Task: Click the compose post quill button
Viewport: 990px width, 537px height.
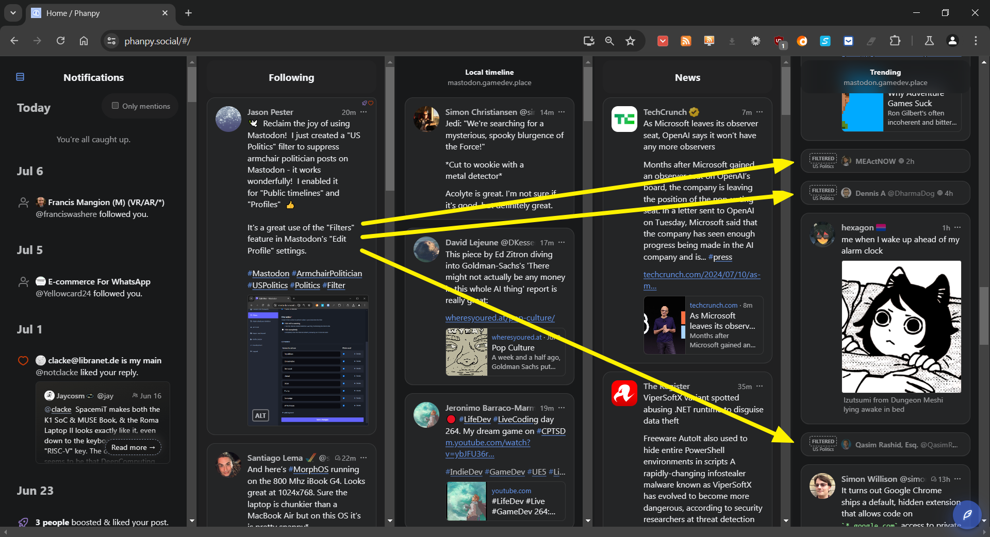Action: tap(967, 514)
